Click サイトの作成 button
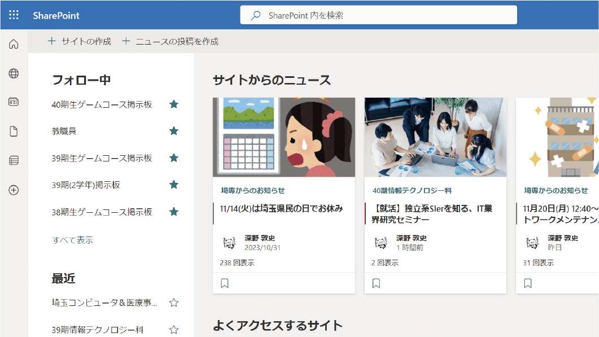599x337 pixels. pyautogui.click(x=80, y=41)
